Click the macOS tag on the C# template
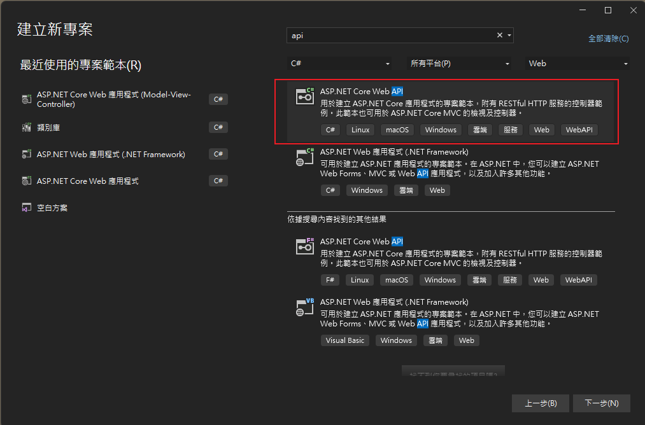The height and width of the screenshot is (425, 645). 397,130
